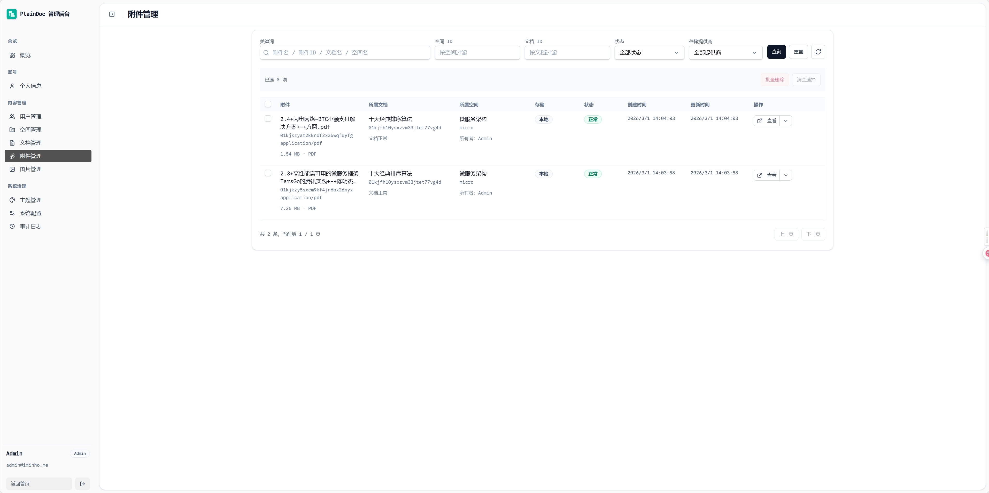
Task: Click the 清空选择 button
Action: (806, 80)
